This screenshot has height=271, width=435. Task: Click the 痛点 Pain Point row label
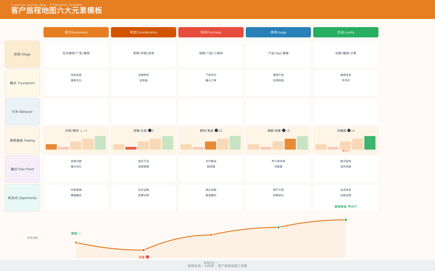click(22, 169)
